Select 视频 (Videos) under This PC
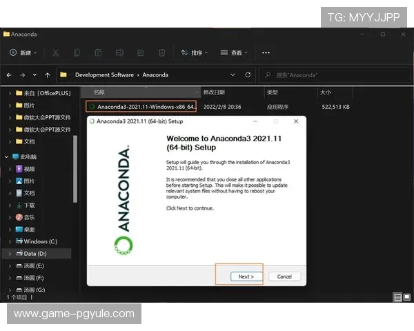This screenshot has width=414, height=331. coord(26,169)
